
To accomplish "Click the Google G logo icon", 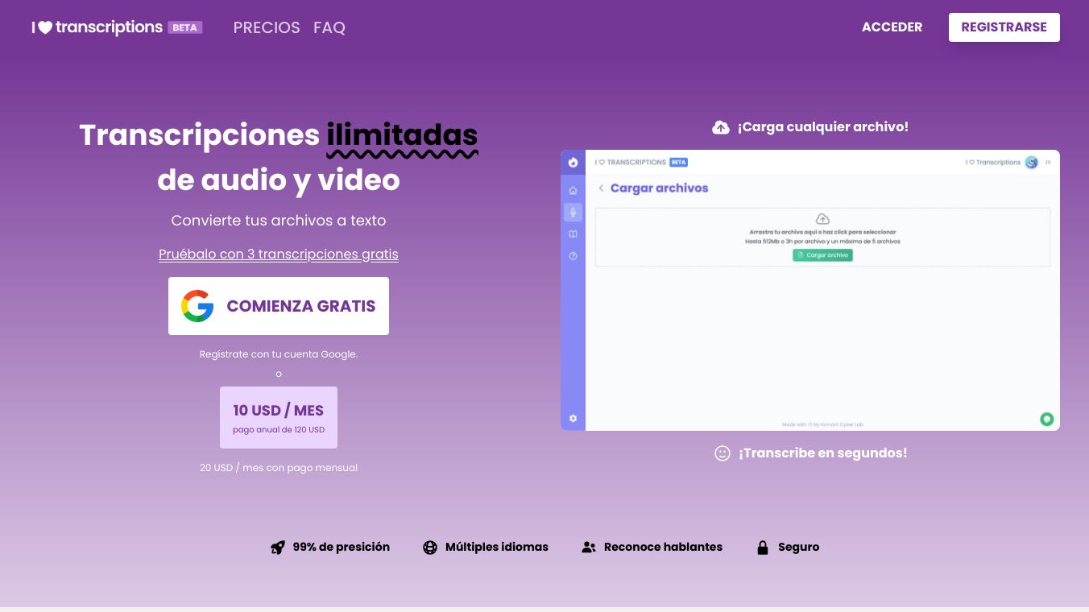I will [197, 306].
